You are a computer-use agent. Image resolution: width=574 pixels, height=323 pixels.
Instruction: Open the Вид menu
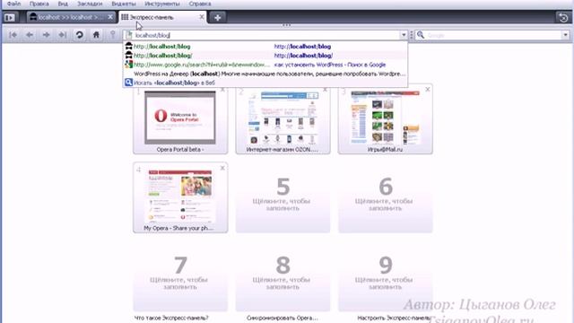[63, 4]
